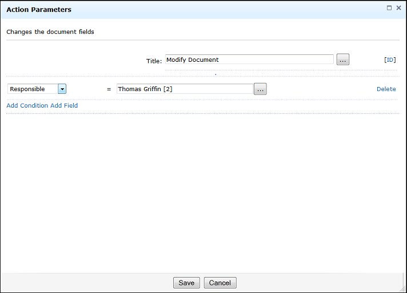Click the resize grip in dialog corner

(x=404, y=289)
